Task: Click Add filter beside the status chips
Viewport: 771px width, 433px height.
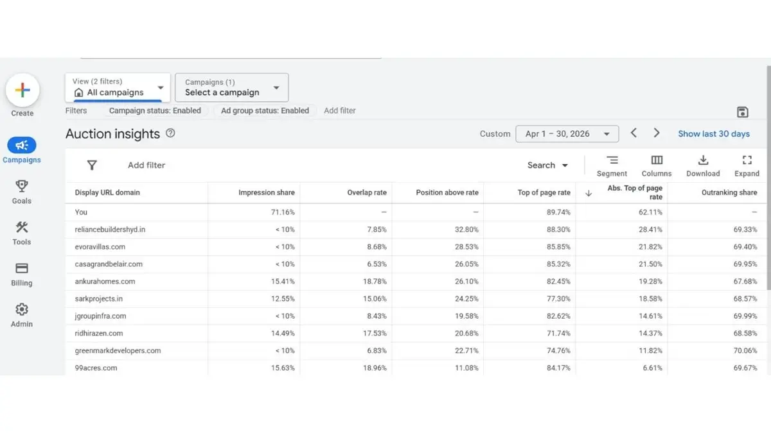Action: tap(340, 110)
